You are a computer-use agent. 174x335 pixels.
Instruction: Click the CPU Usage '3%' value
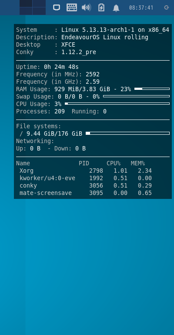(58, 104)
